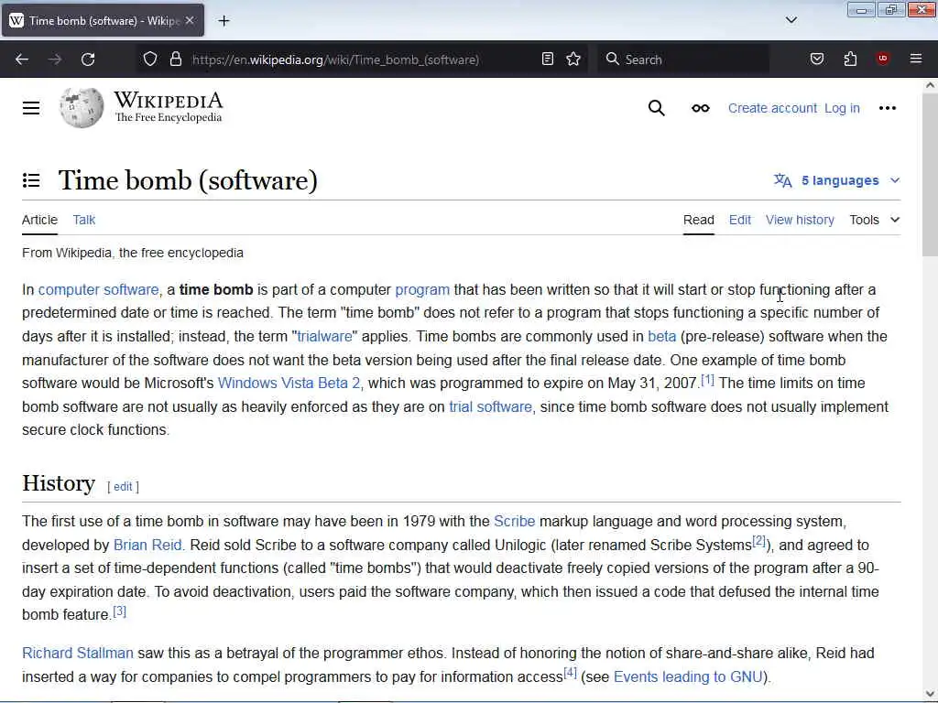Click the padlock site security icon
Image resolution: width=938 pixels, height=703 pixels.
(x=175, y=59)
